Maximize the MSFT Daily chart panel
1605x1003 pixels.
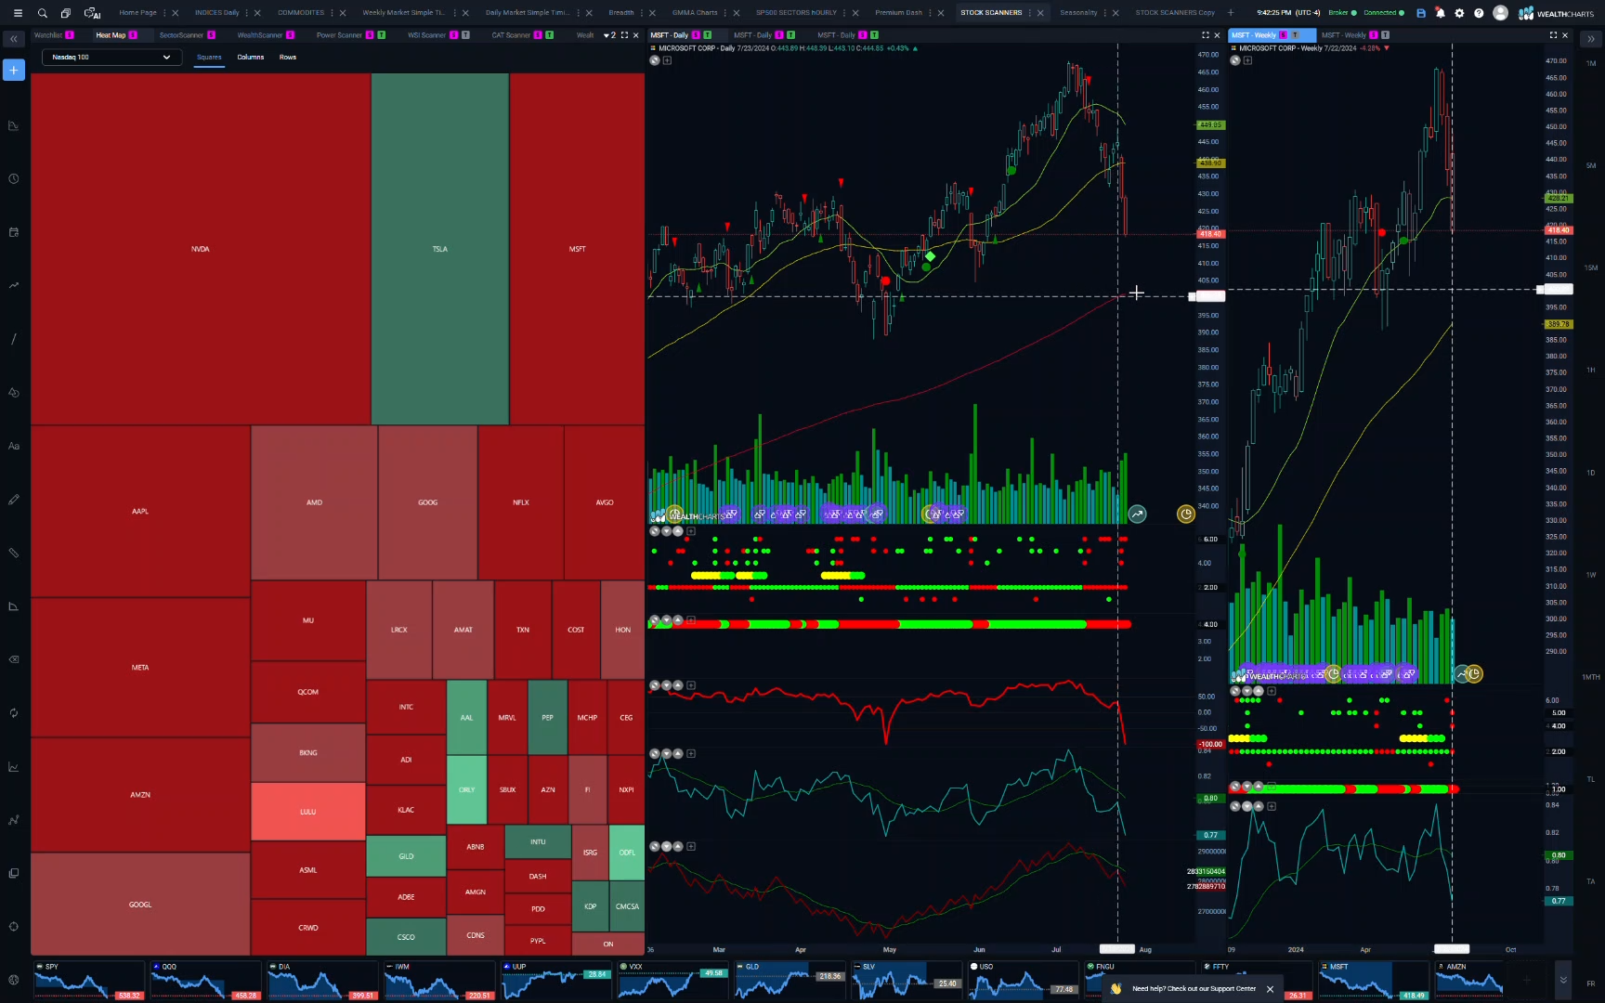point(1206,35)
